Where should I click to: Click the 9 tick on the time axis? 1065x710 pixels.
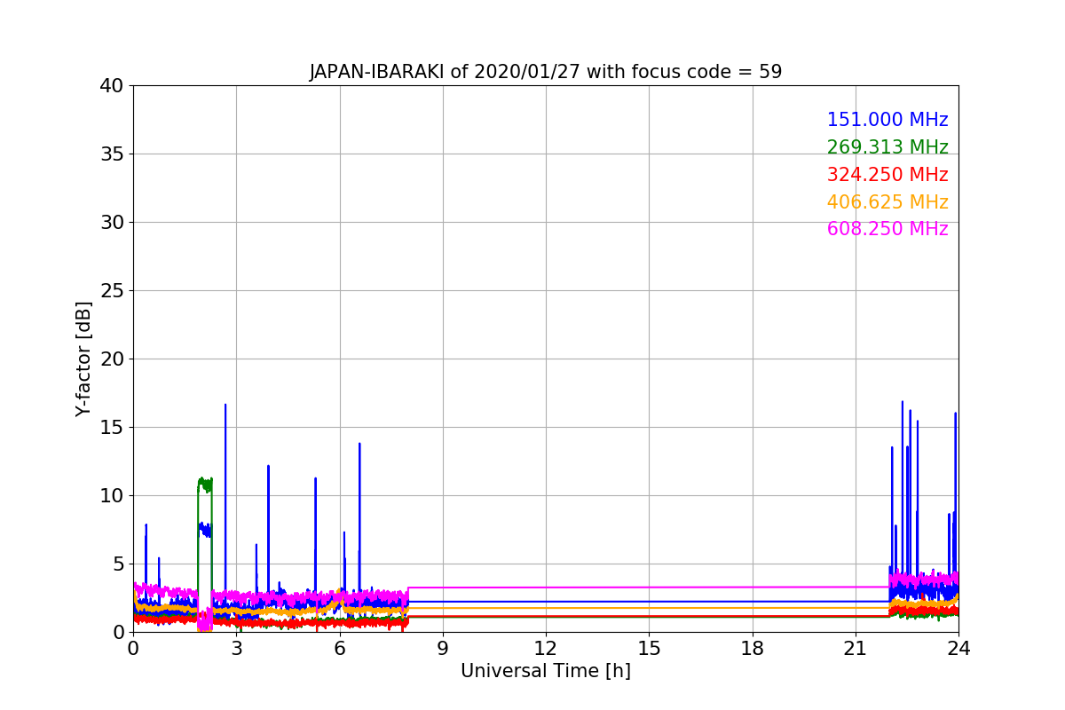(x=443, y=649)
